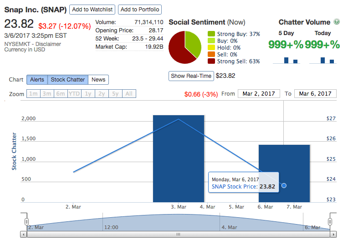Click the scrollbar left arrow

coord(24,235)
